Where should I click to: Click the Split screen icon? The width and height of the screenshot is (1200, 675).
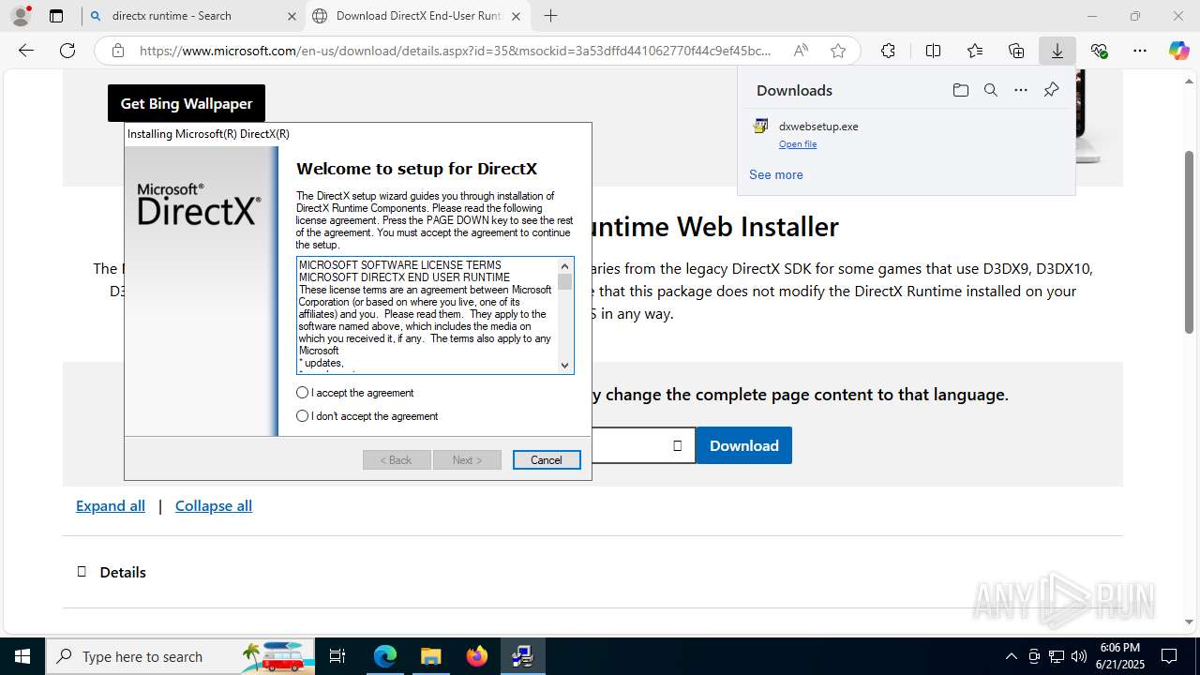click(933, 51)
